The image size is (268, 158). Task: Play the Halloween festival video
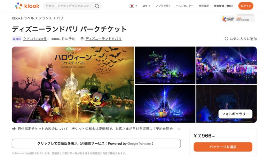click(72, 83)
